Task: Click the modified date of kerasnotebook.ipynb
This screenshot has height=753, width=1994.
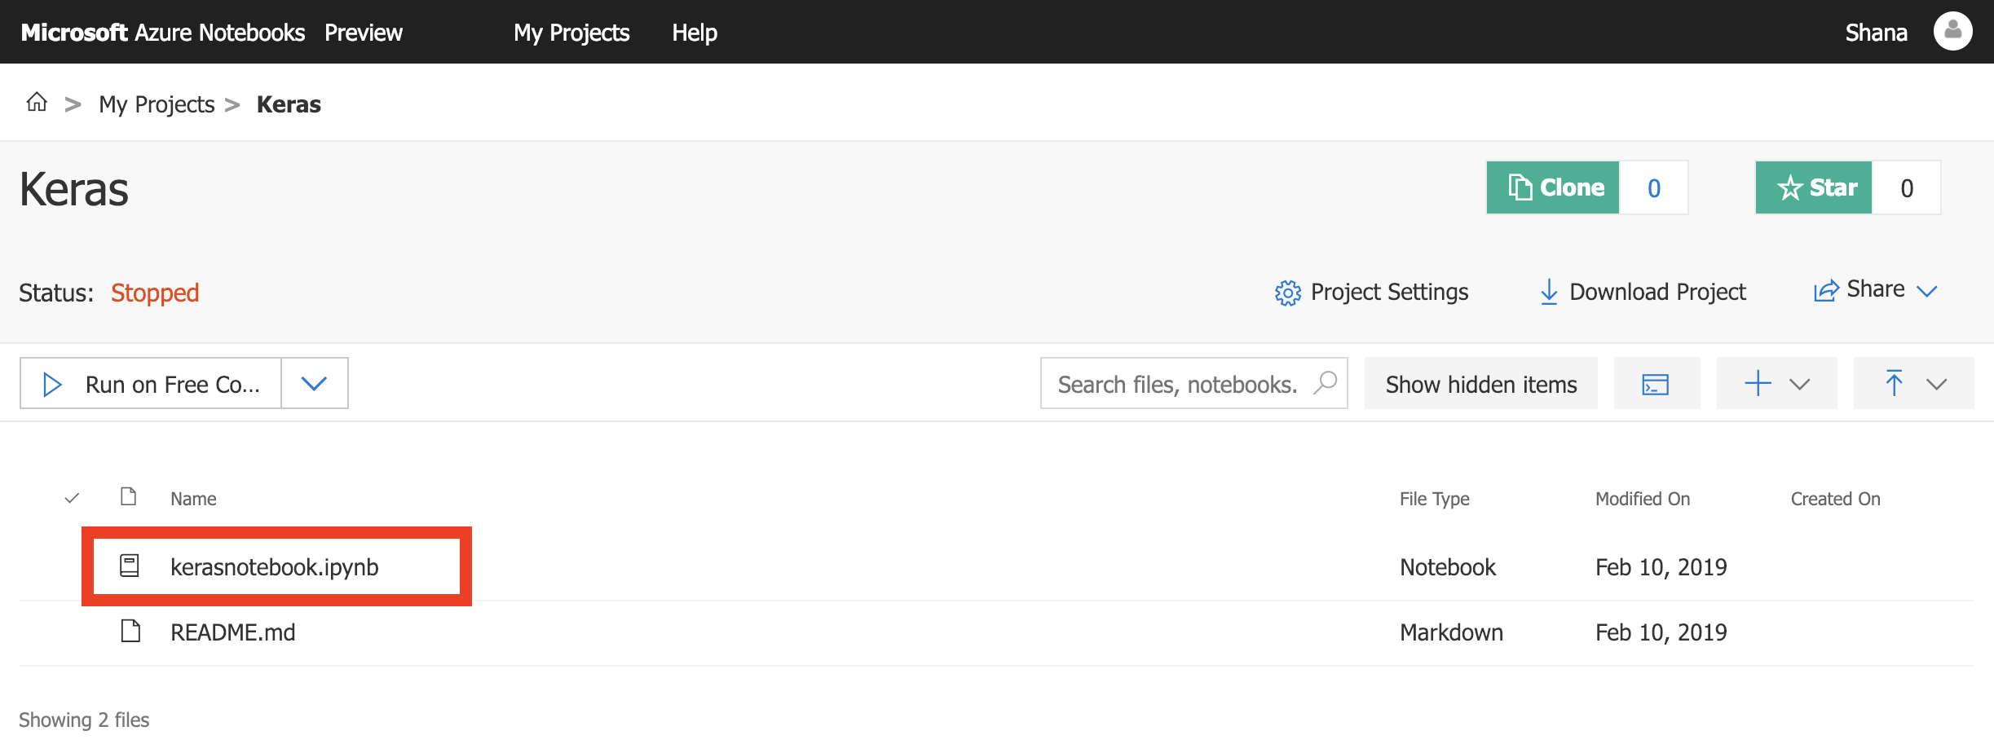Action: tap(1661, 566)
